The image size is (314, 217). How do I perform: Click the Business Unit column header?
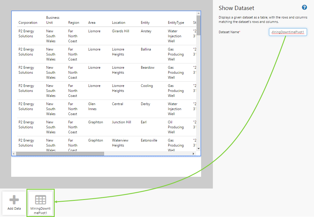(53, 20)
